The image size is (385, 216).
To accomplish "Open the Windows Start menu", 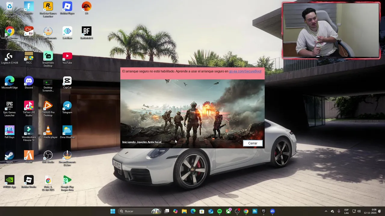I will click(113, 211).
